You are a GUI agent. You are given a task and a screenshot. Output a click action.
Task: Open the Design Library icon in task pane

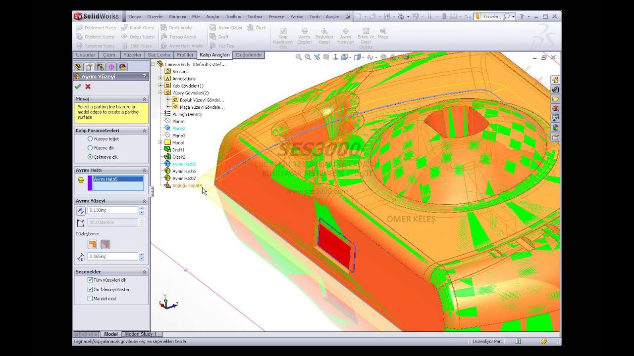click(555, 89)
